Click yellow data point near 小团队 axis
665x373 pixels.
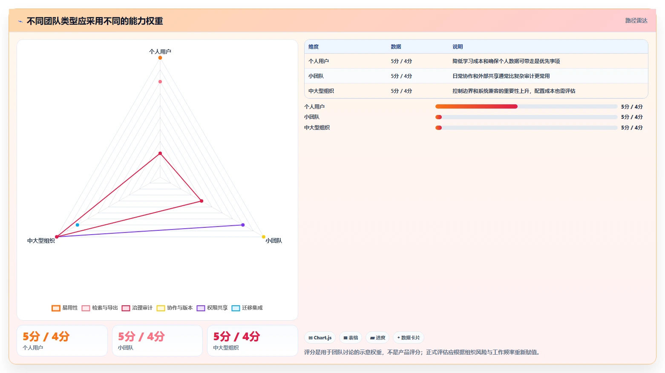coord(263,237)
